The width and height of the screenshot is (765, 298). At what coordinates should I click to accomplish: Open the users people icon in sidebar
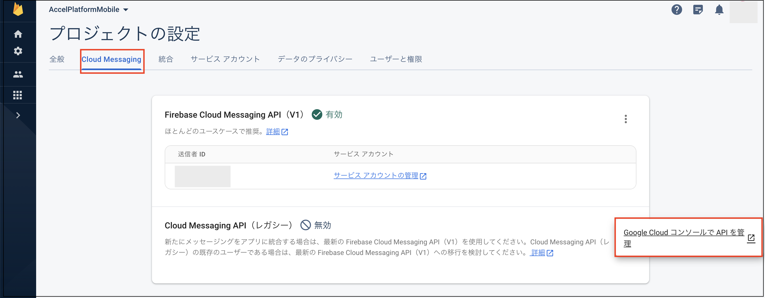tap(18, 74)
